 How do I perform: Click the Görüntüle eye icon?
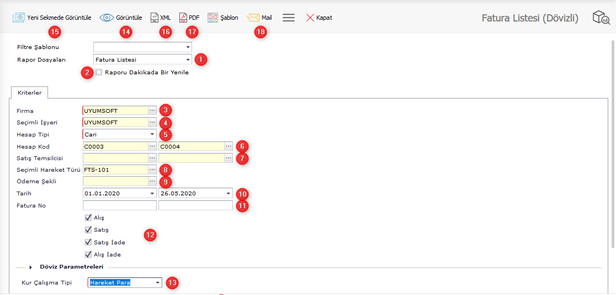[107, 18]
